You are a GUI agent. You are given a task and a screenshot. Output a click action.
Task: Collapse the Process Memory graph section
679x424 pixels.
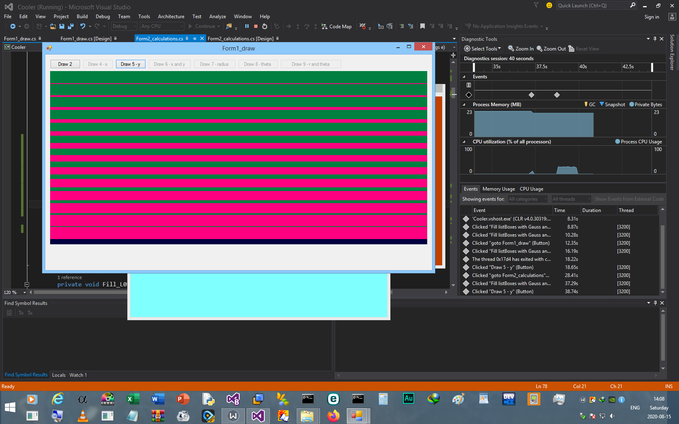coord(464,105)
